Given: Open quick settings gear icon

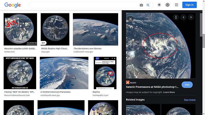Looking at the screenshot, I should 167,5.
